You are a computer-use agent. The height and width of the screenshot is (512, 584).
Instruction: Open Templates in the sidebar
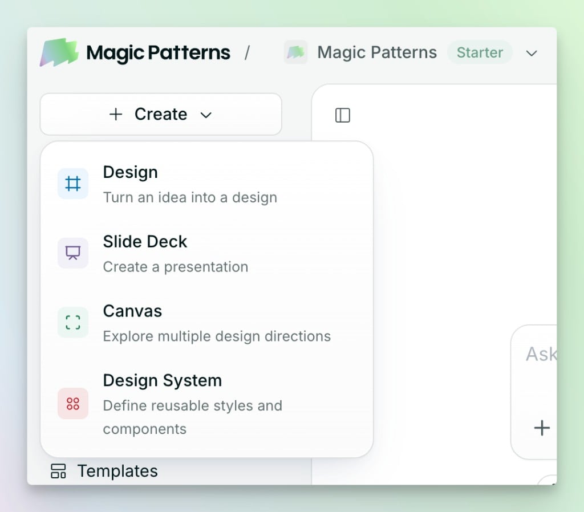[x=104, y=471]
